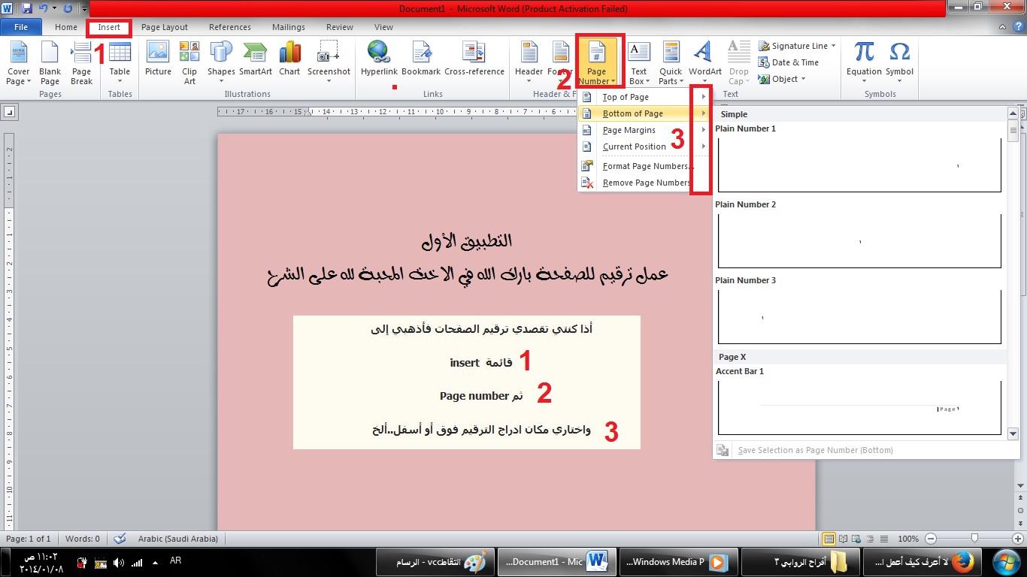Viewport: 1027px width, 577px height.
Task: Insert a Chart
Action: [289, 59]
